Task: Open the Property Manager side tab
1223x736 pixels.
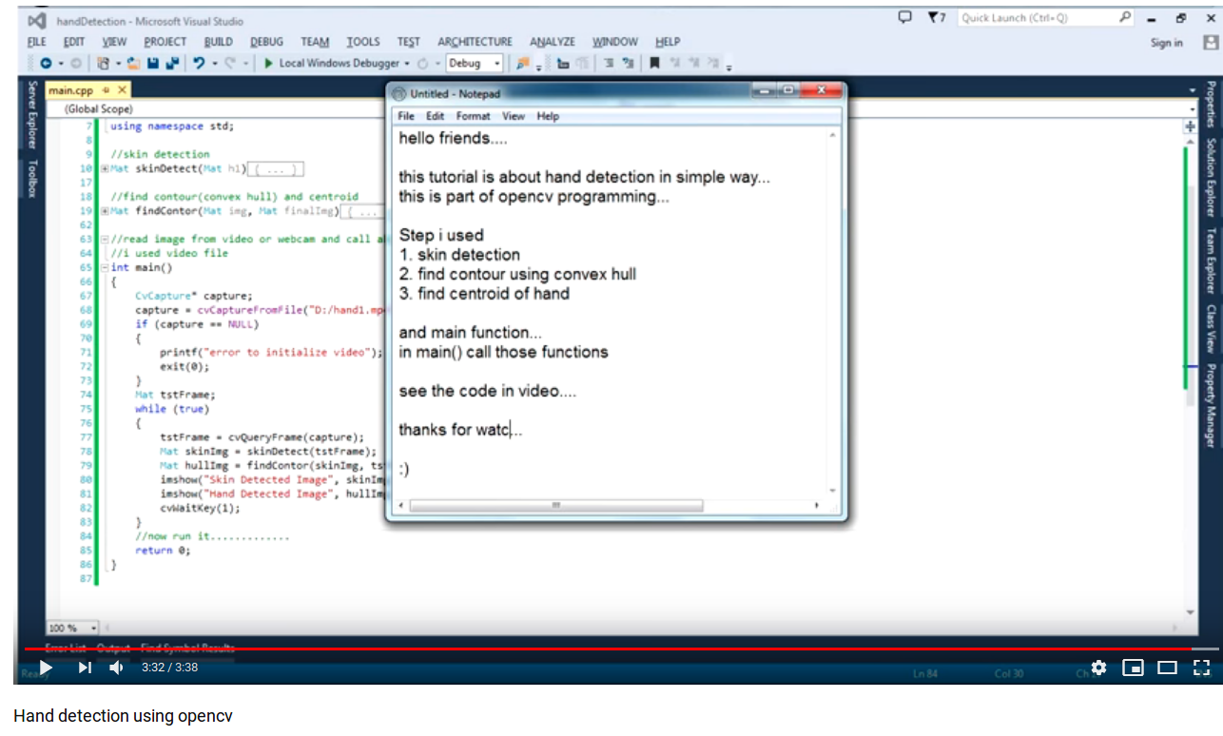Action: (1211, 405)
